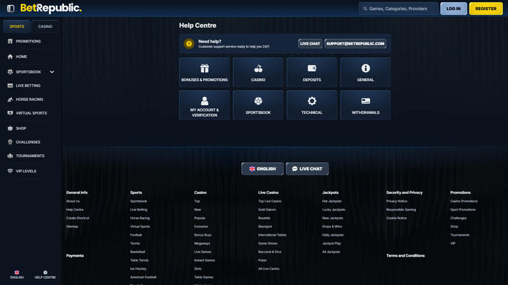This screenshot has height=285, width=508.
Task: Click the VIP Levels diamond icon
Action: click(x=10, y=171)
